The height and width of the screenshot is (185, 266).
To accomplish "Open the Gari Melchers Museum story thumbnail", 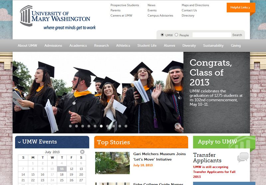I will click(112, 163).
